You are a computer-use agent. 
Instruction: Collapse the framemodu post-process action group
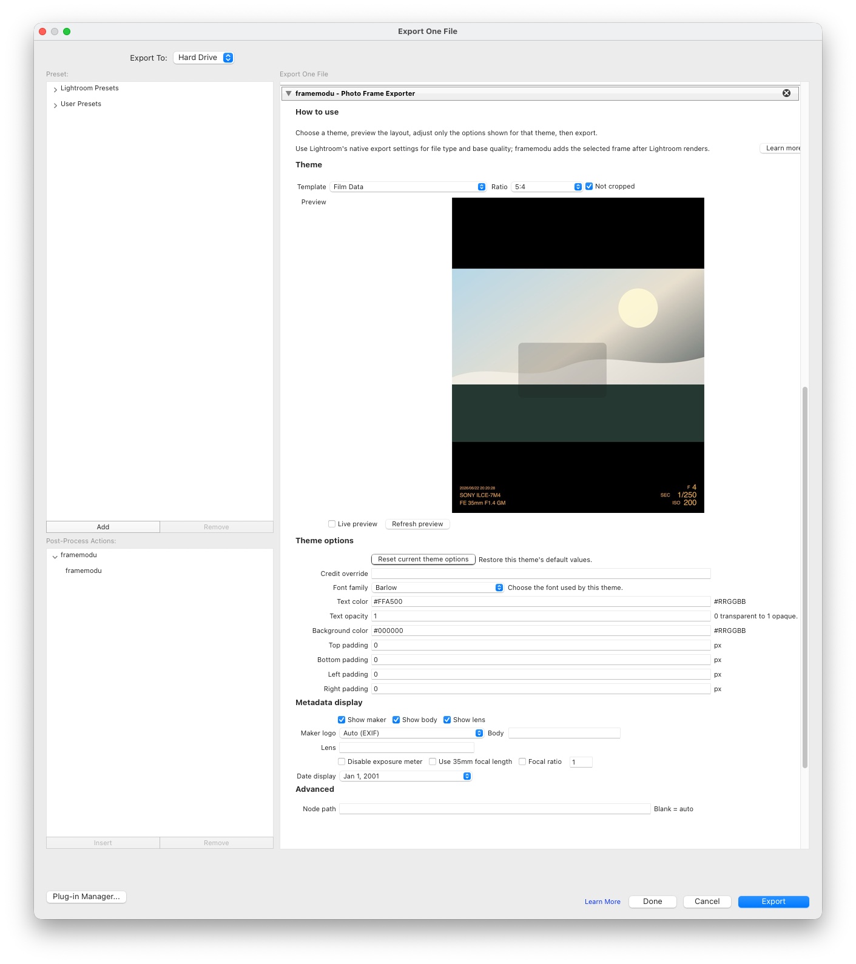coord(55,556)
